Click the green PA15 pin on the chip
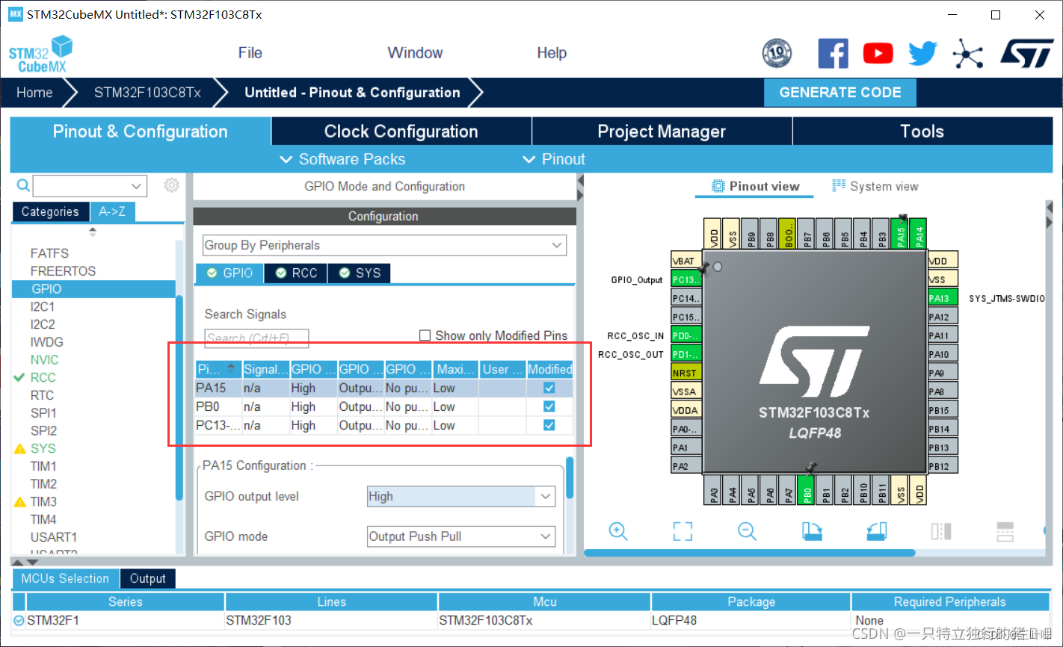The height and width of the screenshot is (647, 1063). (901, 234)
